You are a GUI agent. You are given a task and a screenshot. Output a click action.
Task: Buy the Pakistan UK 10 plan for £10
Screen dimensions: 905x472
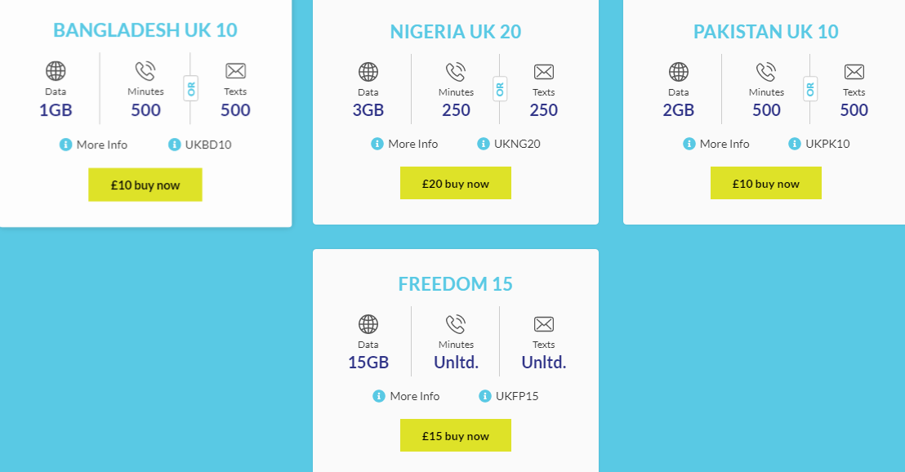pyautogui.click(x=765, y=184)
